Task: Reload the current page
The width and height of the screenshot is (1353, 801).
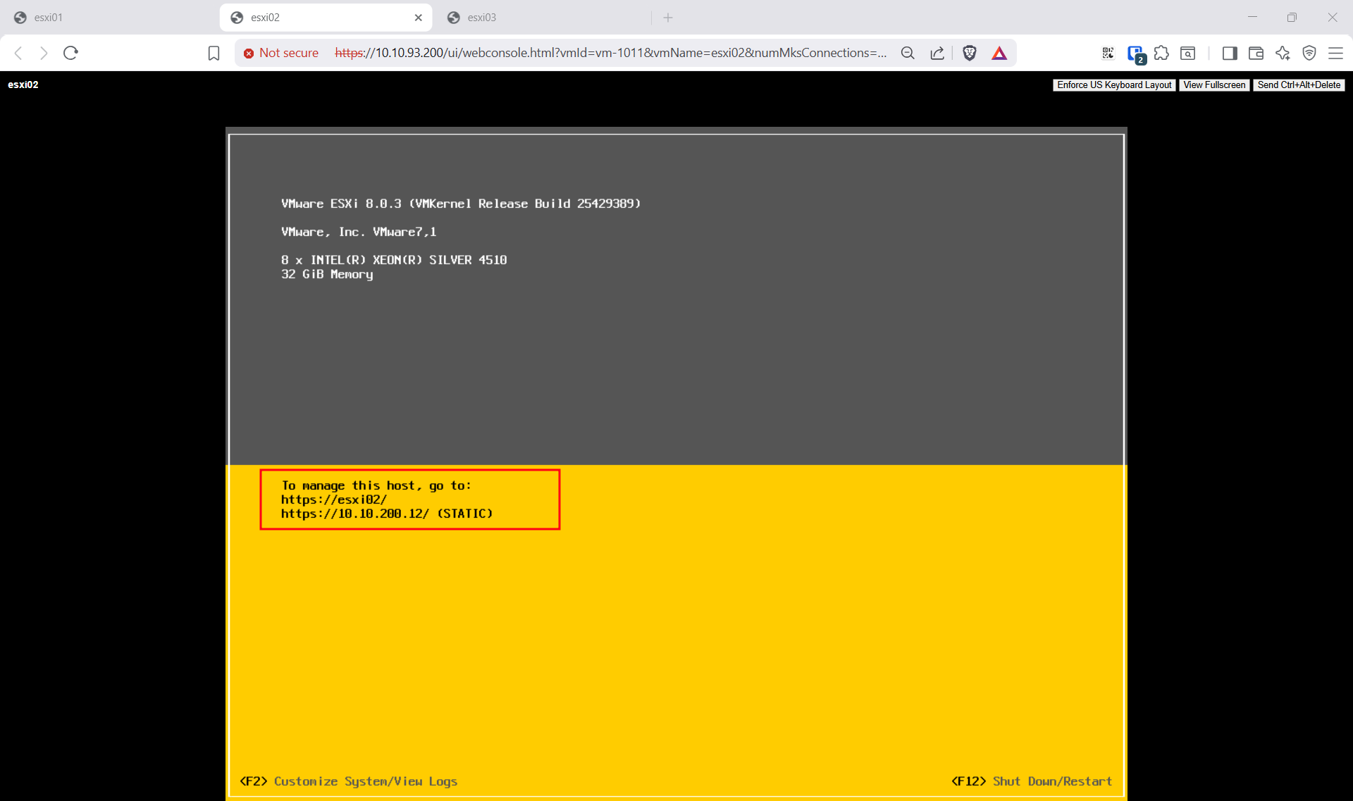Action: (x=70, y=53)
